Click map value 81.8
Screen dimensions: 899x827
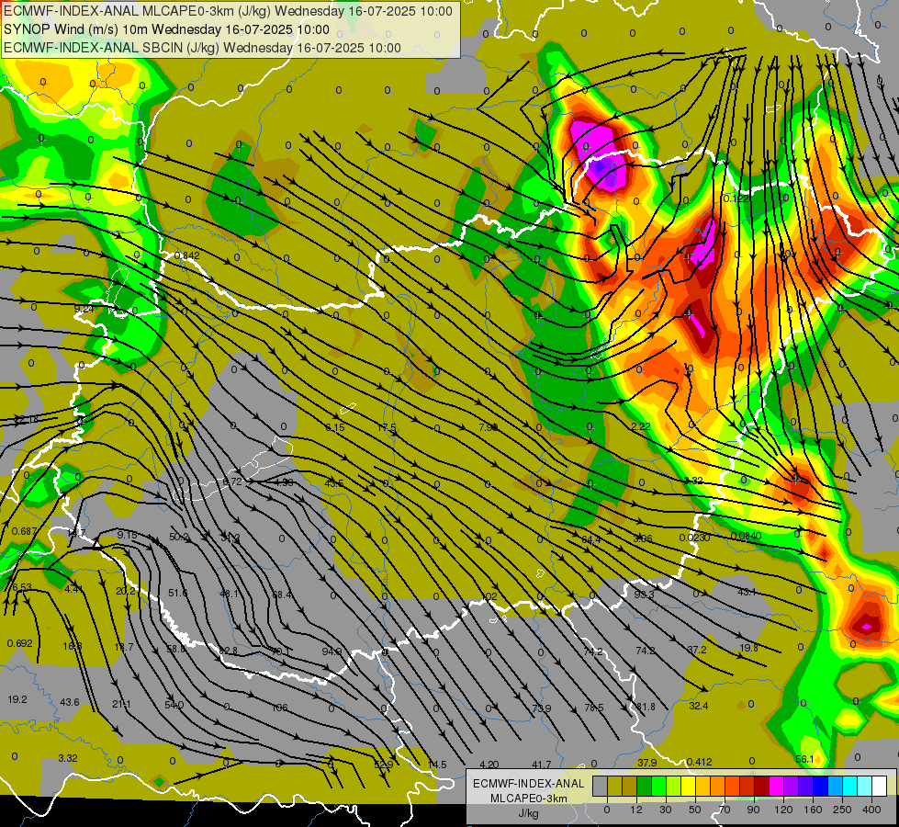coord(646,707)
